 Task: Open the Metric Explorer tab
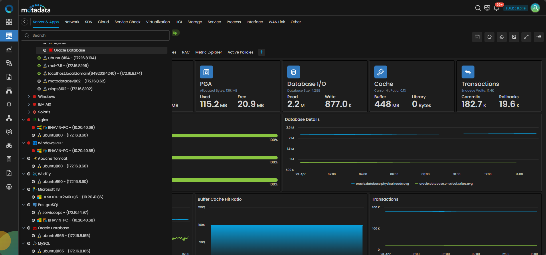(209, 52)
